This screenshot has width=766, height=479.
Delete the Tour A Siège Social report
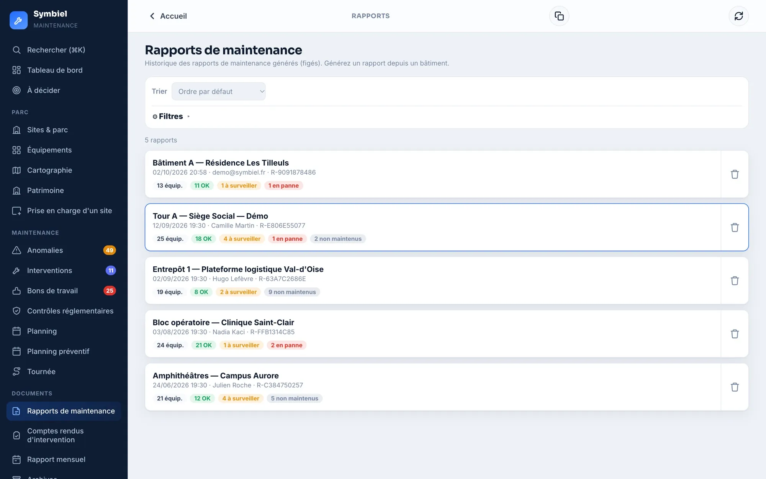[x=735, y=228]
